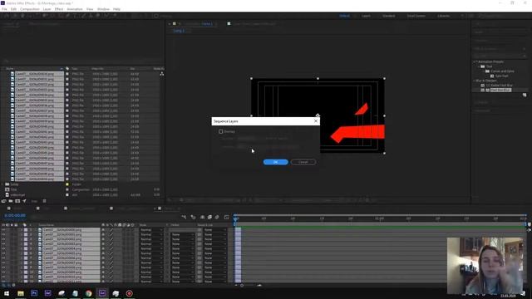Click the current time indicator in timeline
The width and height of the screenshot is (532, 299).
[235, 219]
